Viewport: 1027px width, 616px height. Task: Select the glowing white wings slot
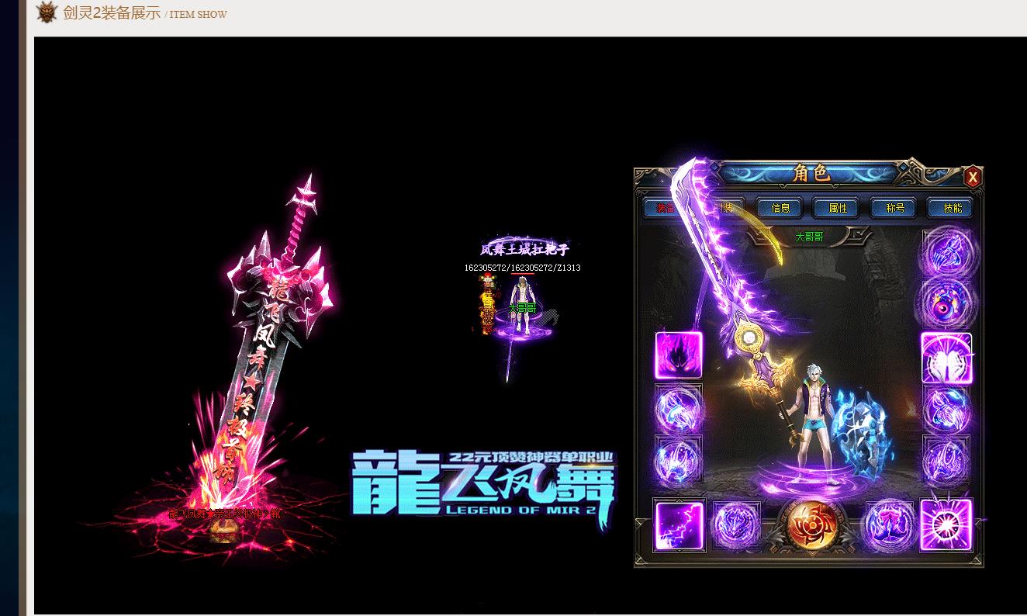coord(946,358)
